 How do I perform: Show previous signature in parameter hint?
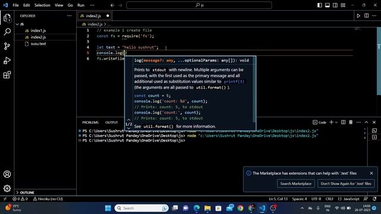point(129,120)
